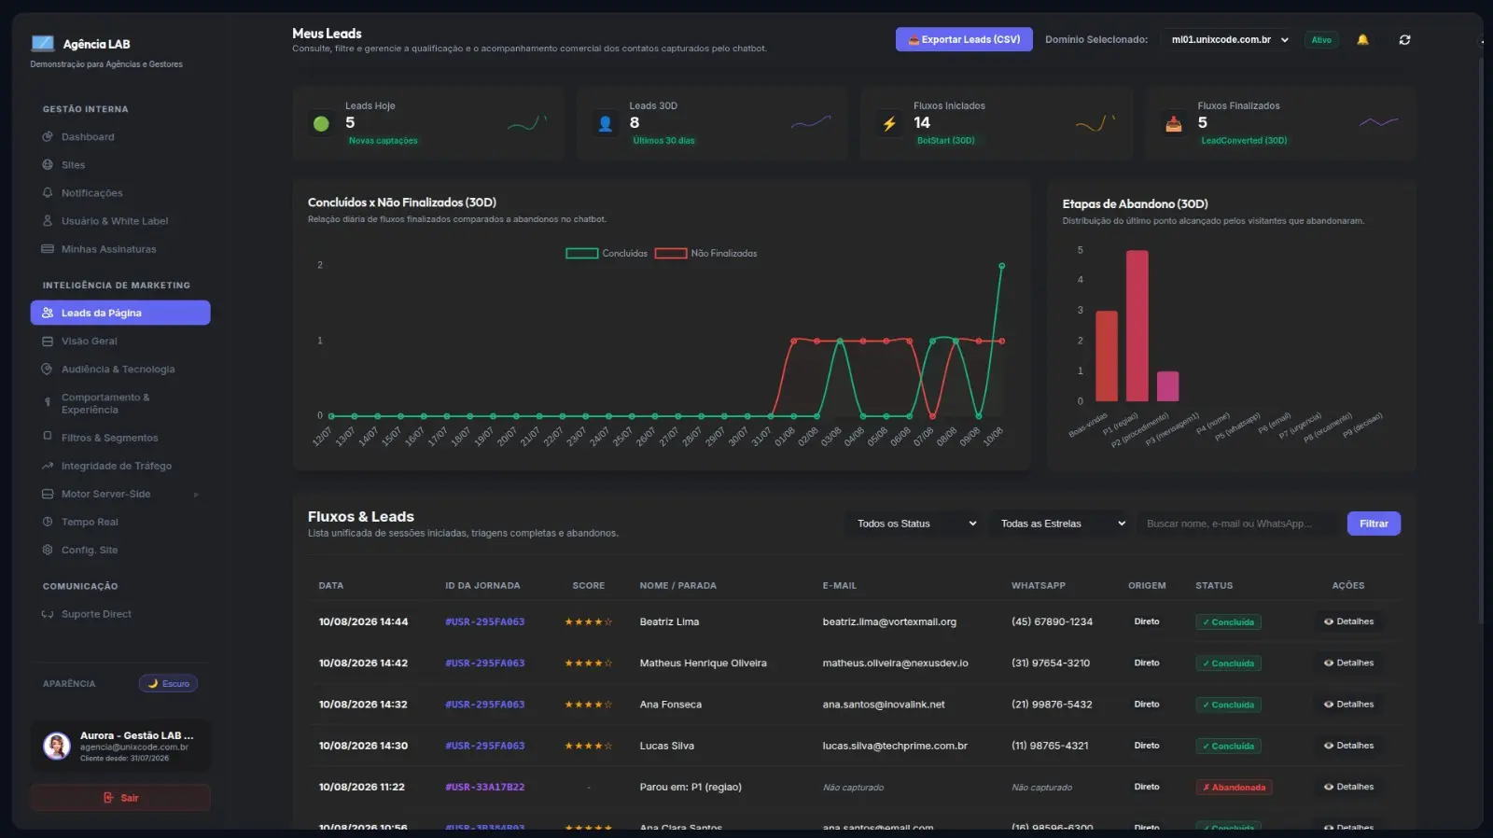Image resolution: width=1493 pixels, height=838 pixels.
Task: Click the Integridade de Tráfego trend icon
Action: (x=48, y=466)
